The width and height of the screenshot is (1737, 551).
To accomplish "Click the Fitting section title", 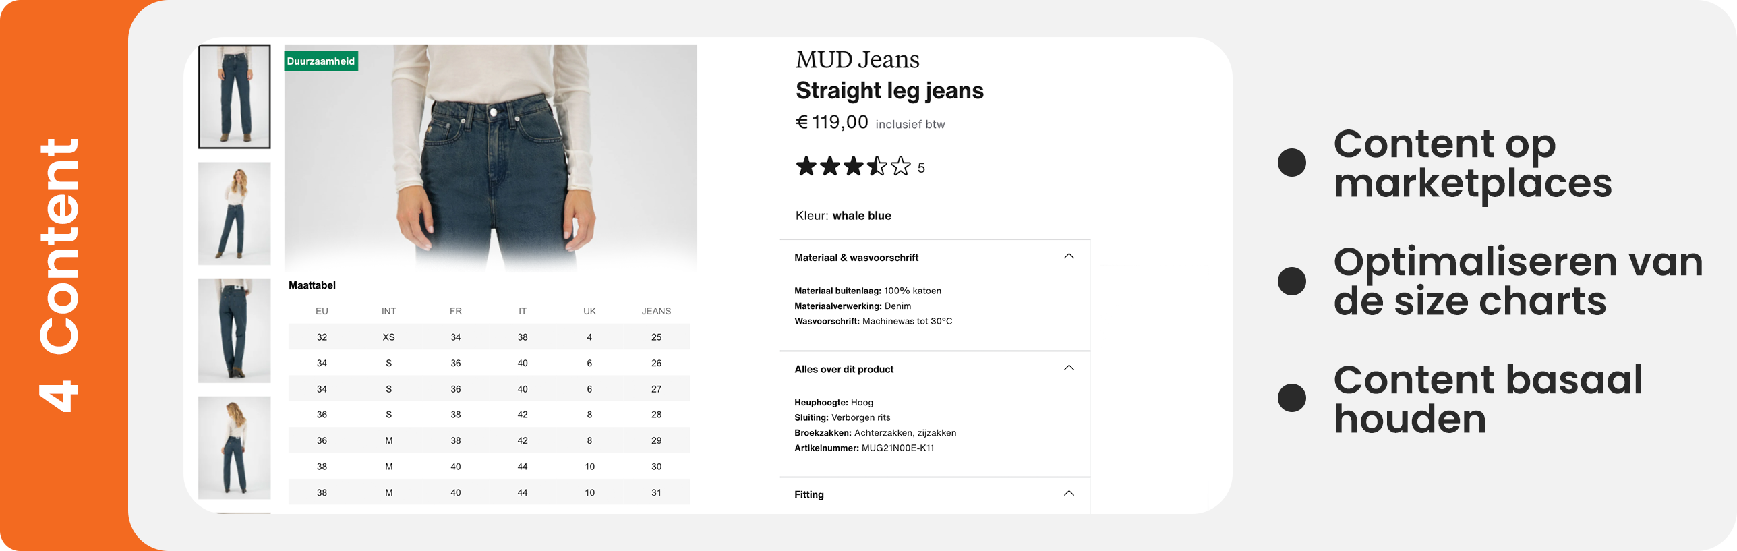I will click(x=809, y=494).
